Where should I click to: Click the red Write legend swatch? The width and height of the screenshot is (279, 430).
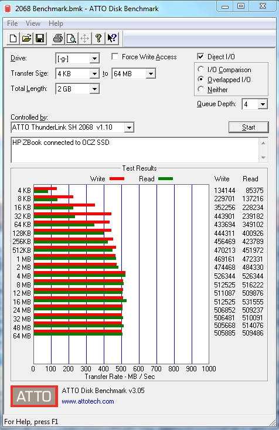[117, 179]
